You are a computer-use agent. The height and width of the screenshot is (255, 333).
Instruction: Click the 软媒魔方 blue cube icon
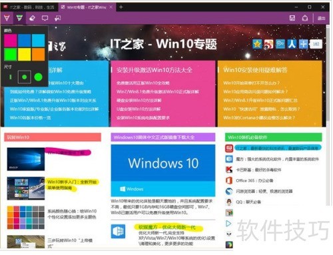tap(118, 231)
